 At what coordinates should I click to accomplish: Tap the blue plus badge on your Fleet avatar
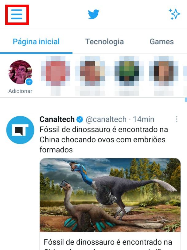point(29,82)
